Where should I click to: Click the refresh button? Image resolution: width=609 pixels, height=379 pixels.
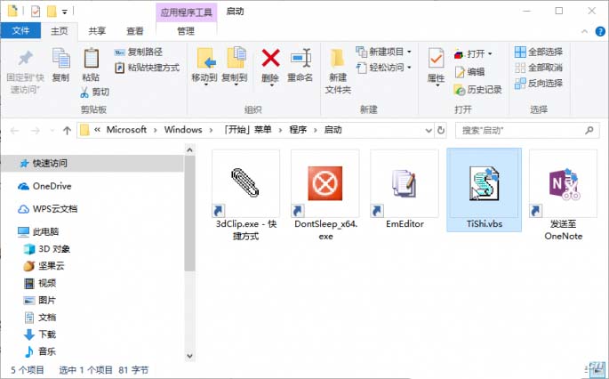tap(441, 130)
